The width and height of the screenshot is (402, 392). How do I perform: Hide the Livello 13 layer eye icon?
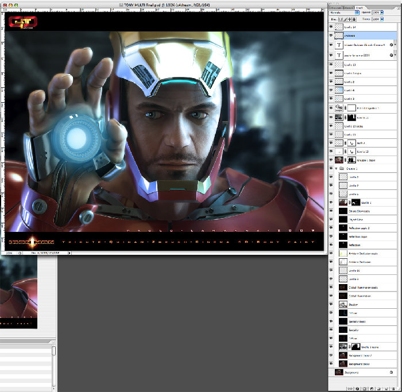click(331, 64)
